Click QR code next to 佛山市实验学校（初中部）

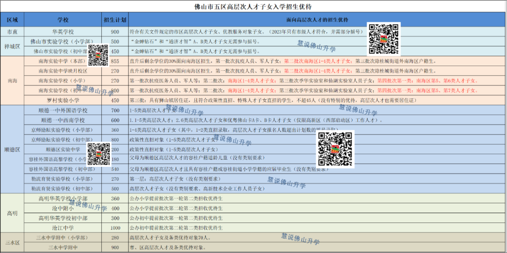[x=98, y=55]
